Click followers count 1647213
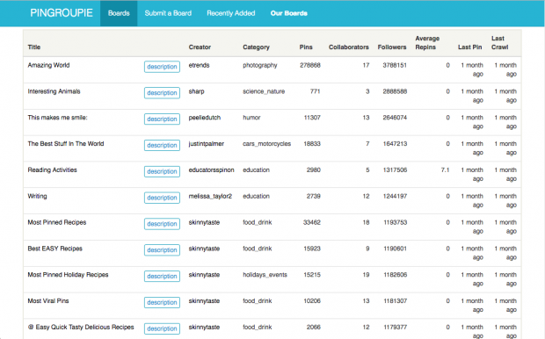Screen dimensions: 545x339 395,144
